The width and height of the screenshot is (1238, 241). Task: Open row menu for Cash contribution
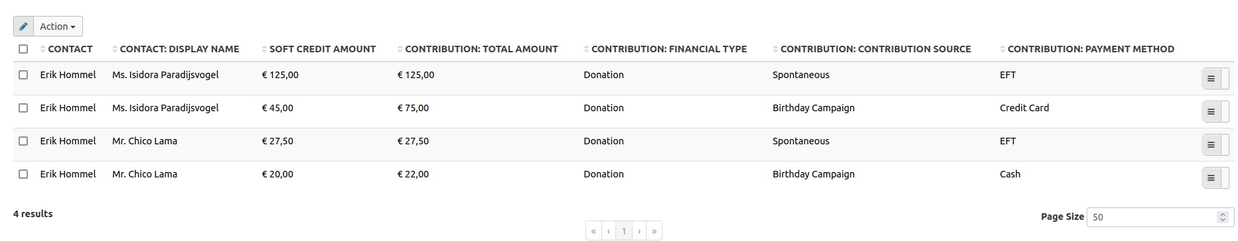pyautogui.click(x=1211, y=178)
